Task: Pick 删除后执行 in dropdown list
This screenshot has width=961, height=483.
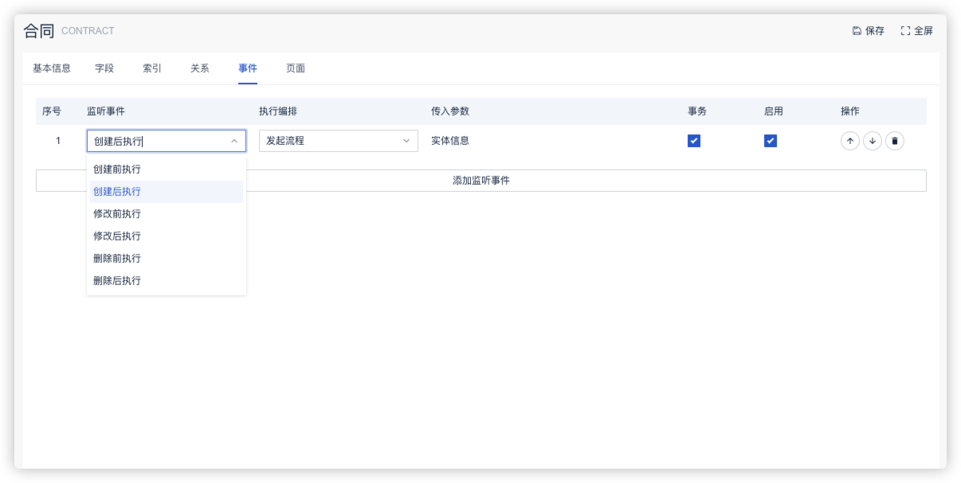Action: pos(117,281)
